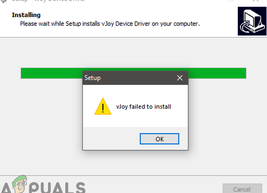267x193 pixels.
Task: Click the dark Setup dialog title bar
Action: [x=129, y=78]
